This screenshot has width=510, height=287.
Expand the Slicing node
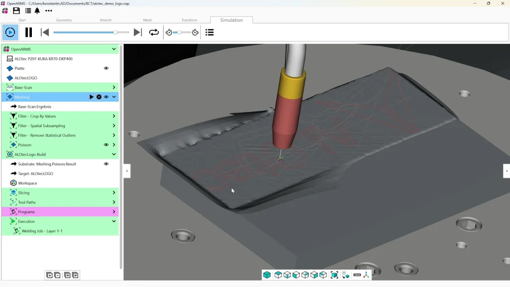click(x=114, y=193)
